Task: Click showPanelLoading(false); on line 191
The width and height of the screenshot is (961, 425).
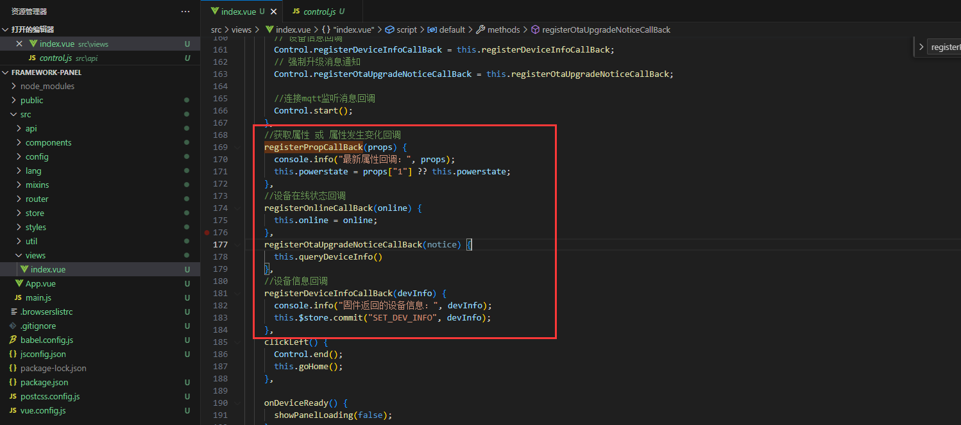Action: click(333, 415)
